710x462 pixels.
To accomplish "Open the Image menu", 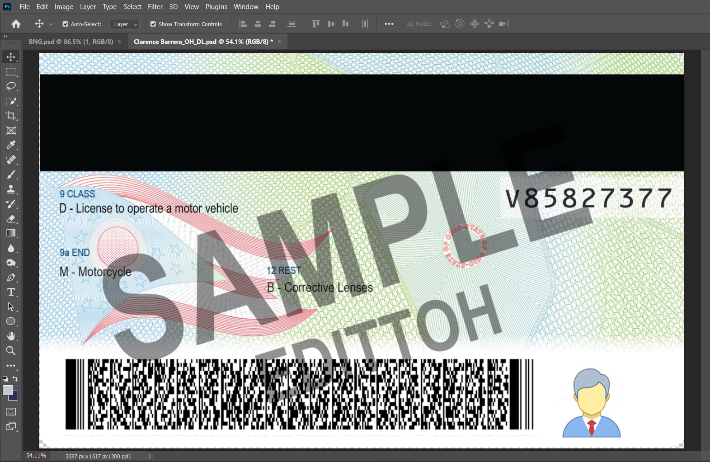I will point(64,7).
